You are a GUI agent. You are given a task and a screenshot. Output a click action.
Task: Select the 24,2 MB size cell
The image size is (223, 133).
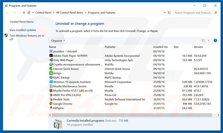pyautogui.click(x=187, y=108)
